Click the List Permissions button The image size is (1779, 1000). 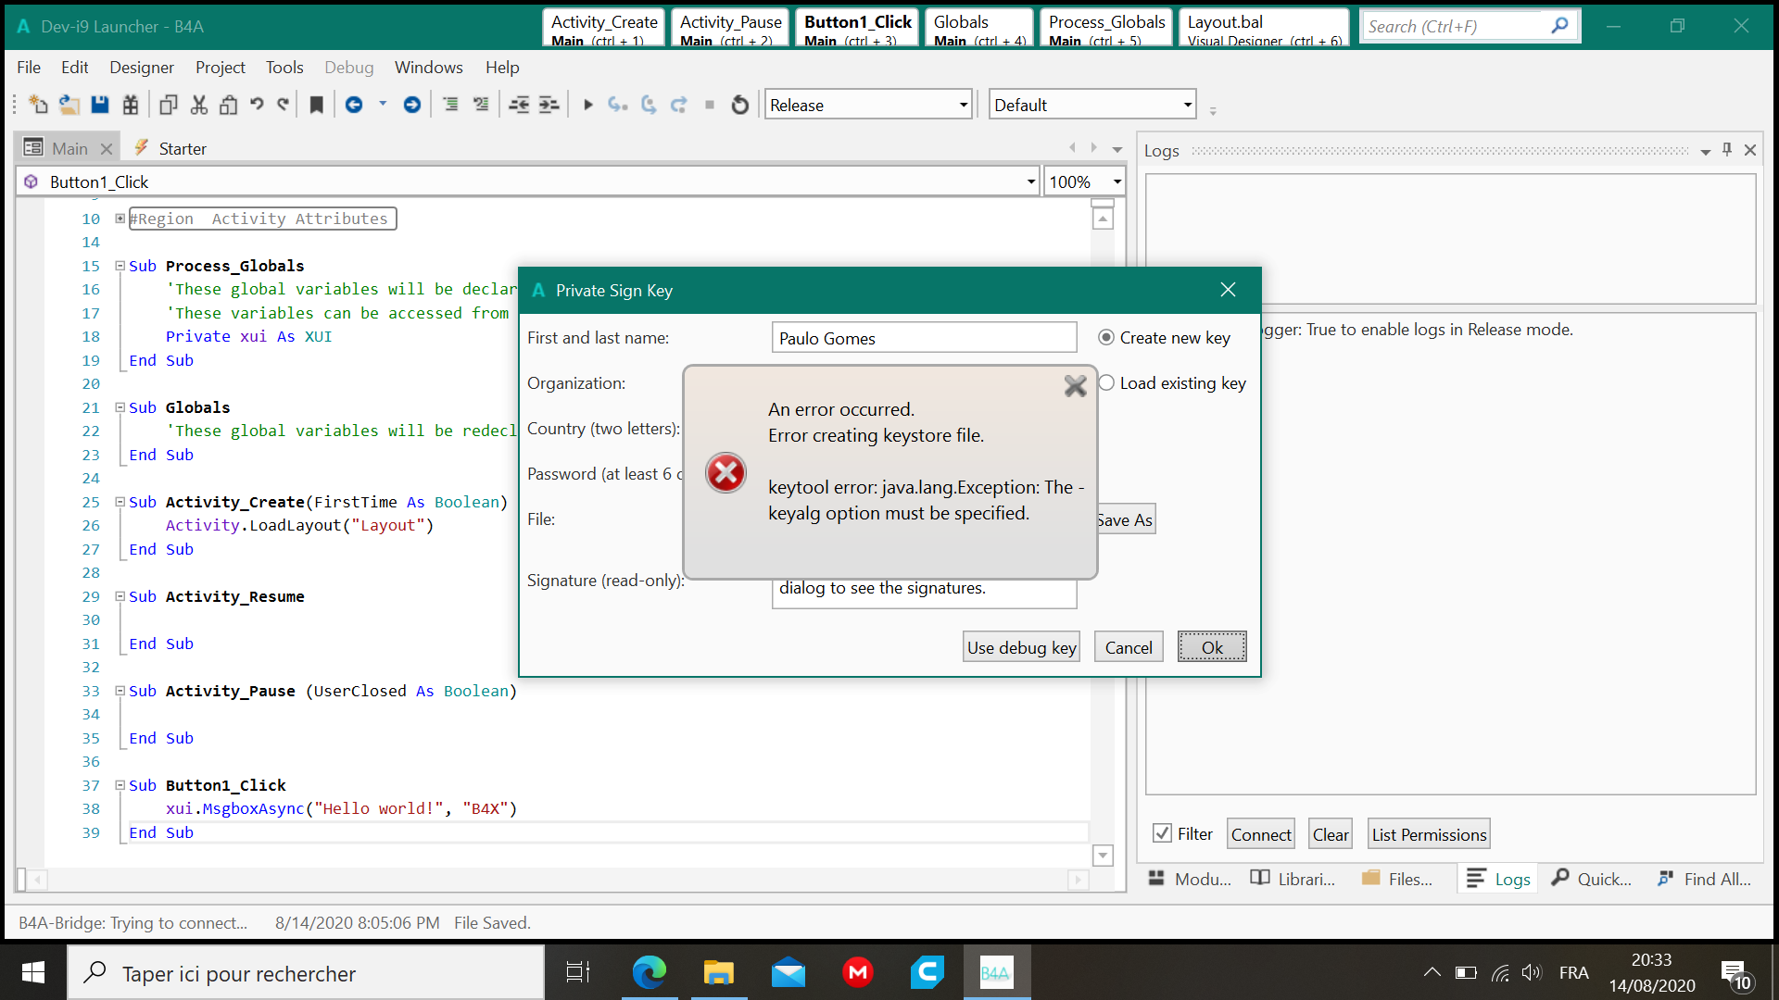(x=1429, y=834)
